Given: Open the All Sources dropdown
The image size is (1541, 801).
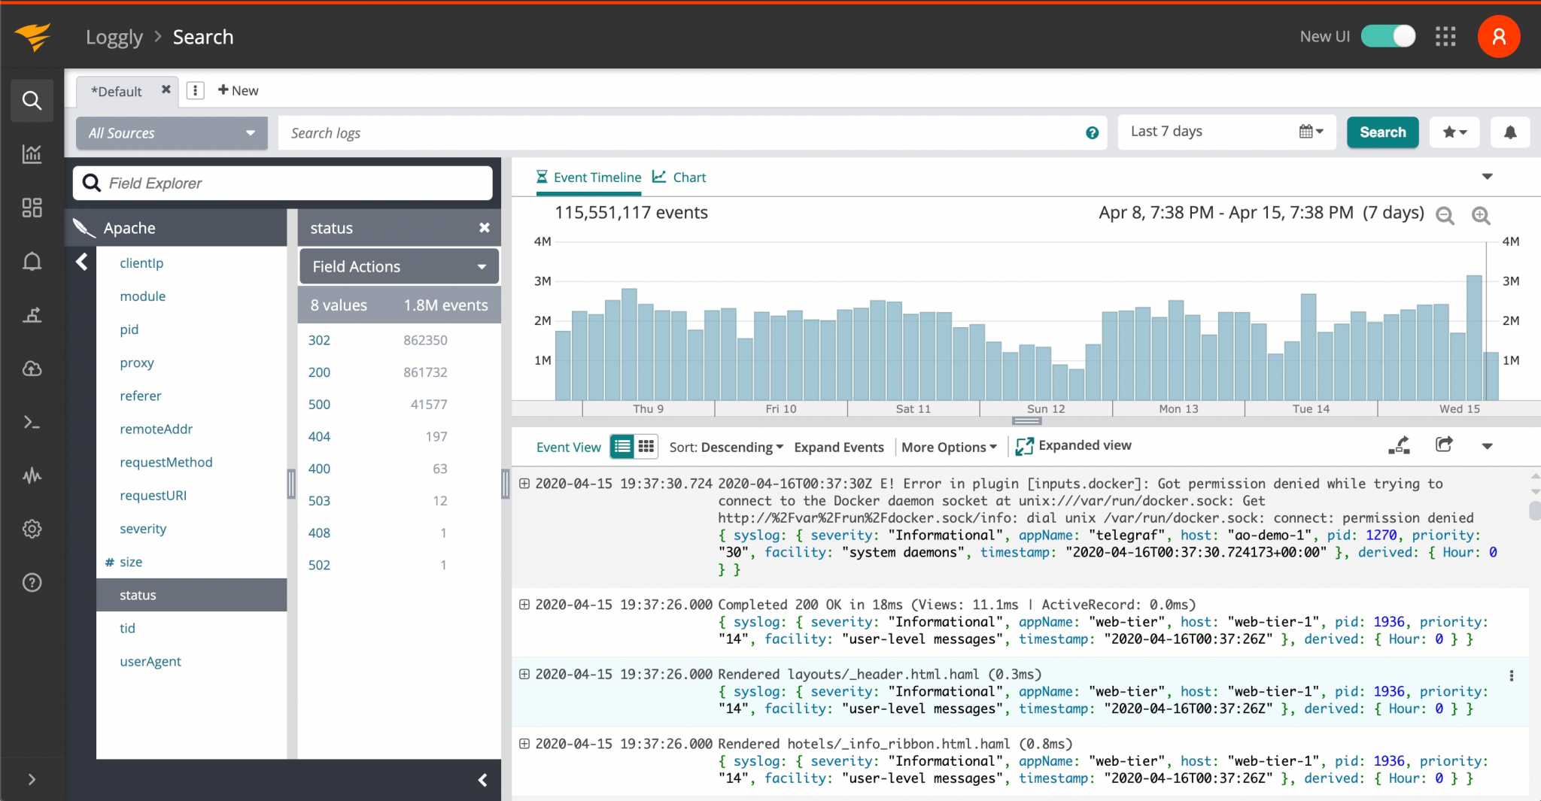Looking at the screenshot, I should pyautogui.click(x=171, y=132).
